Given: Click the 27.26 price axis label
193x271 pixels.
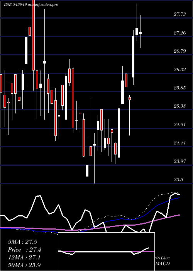Looking at the screenshot, I should tap(179, 33).
